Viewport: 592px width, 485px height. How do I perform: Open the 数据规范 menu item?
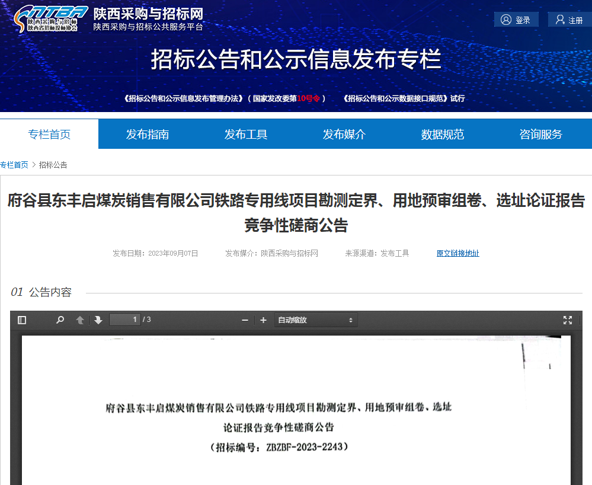pos(443,134)
